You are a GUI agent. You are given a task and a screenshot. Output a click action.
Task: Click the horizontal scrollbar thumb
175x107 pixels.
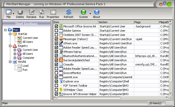click(x=89, y=98)
